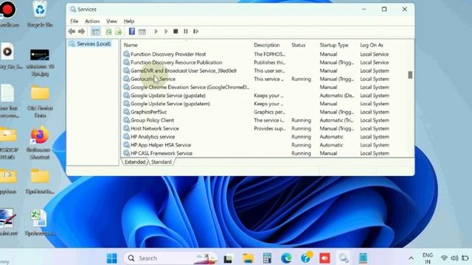The width and height of the screenshot is (472, 265).
Task: Open Task View from the taskbar
Action: point(228,258)
